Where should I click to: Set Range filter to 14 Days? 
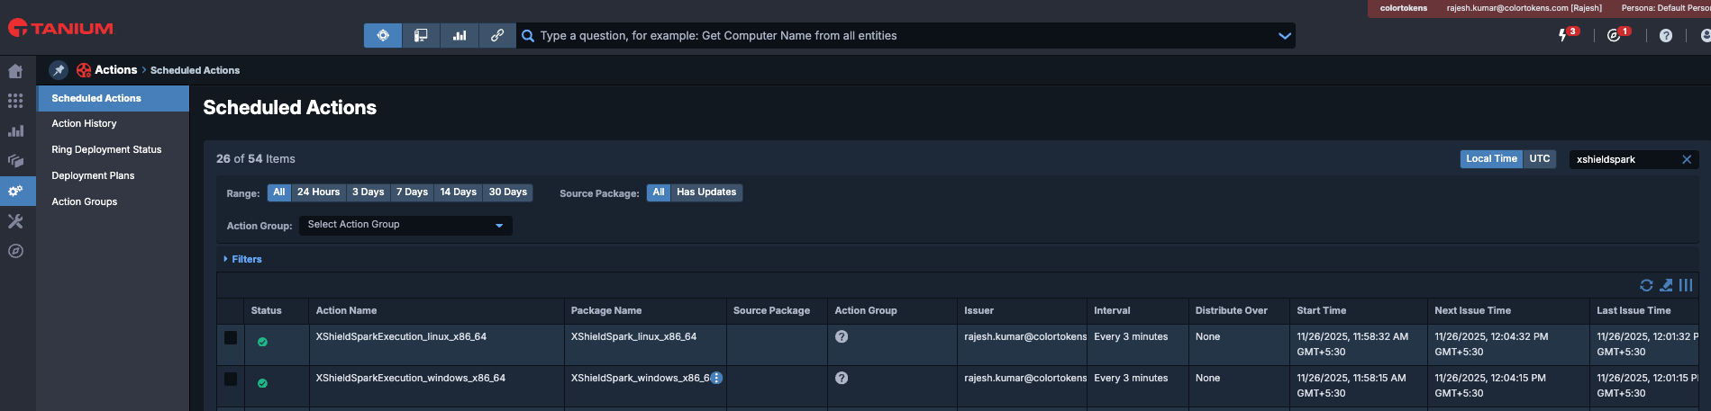tap(459, 192)
